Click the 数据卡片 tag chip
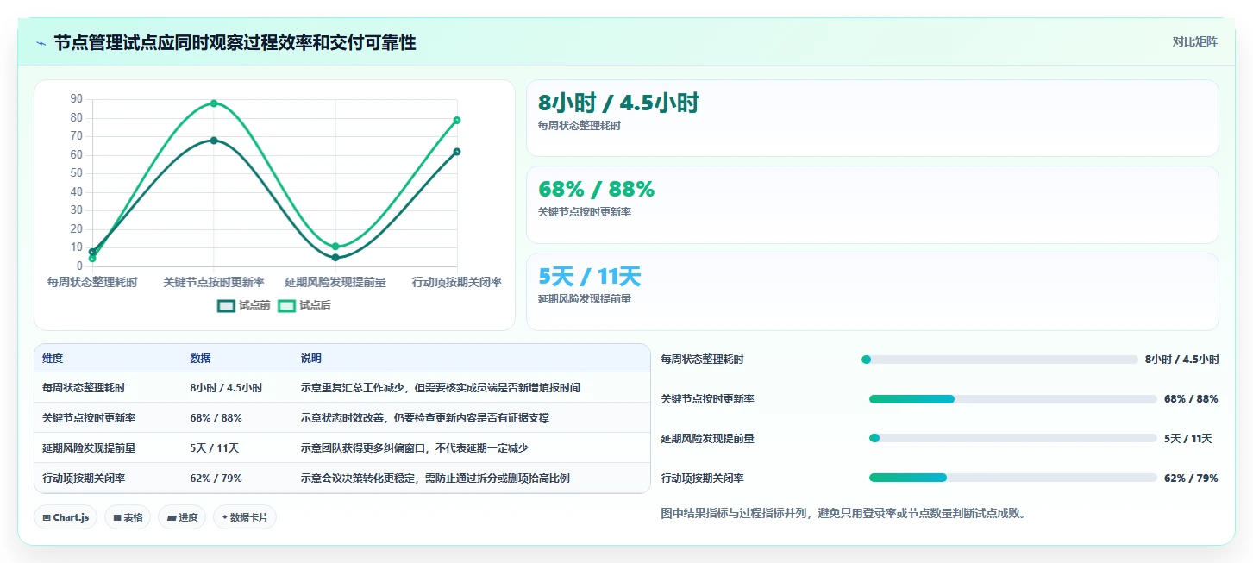This screenshot has height=563, width=1253. (x=245, y=517)
